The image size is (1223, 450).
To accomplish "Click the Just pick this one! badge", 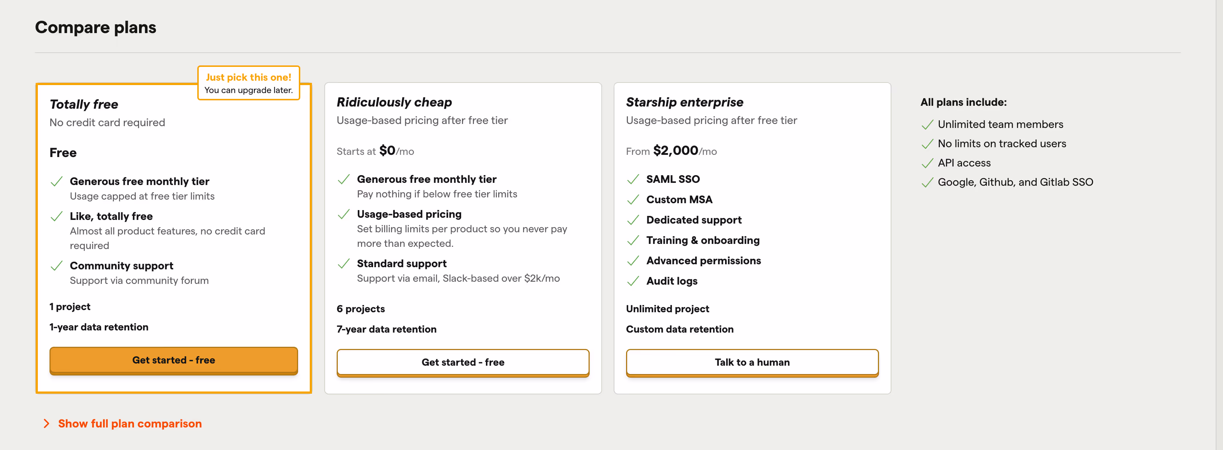I will coord(248,83).
